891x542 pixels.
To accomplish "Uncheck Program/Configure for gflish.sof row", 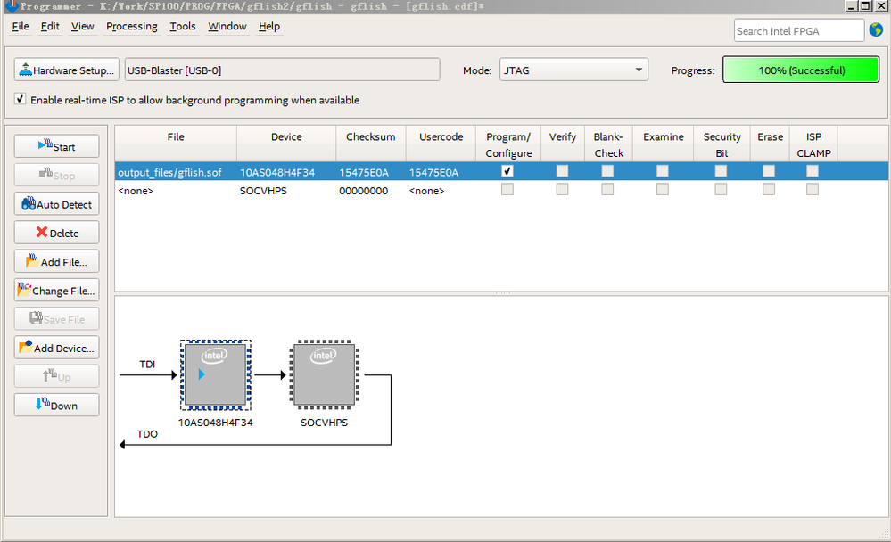I will [507, 171].
